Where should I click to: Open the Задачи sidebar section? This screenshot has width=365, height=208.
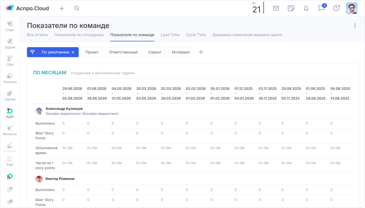pyautogui.click(x=10, y=44)
